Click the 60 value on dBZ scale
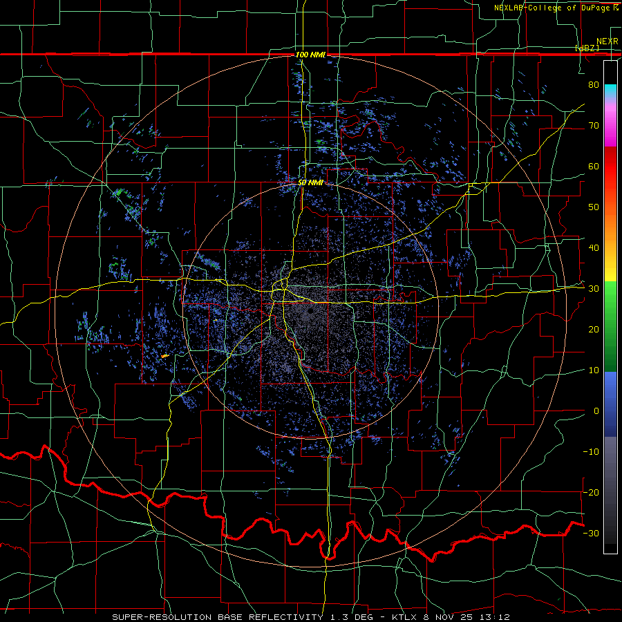Image resolution: width=622 pixels, height=622 pixels. pyautogui.click(x=594, y=166)
